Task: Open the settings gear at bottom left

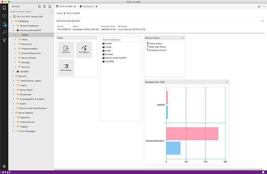Action: pos(4,166)
